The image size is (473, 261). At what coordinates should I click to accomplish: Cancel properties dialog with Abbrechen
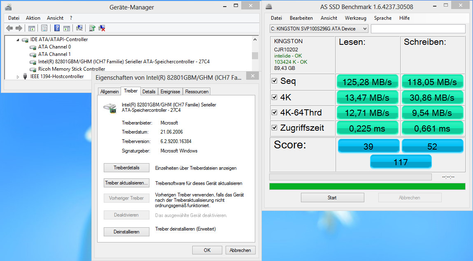click(240, 250)
